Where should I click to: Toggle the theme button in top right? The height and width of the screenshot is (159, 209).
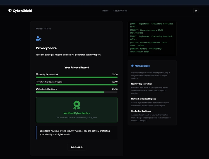coord(196,11)
